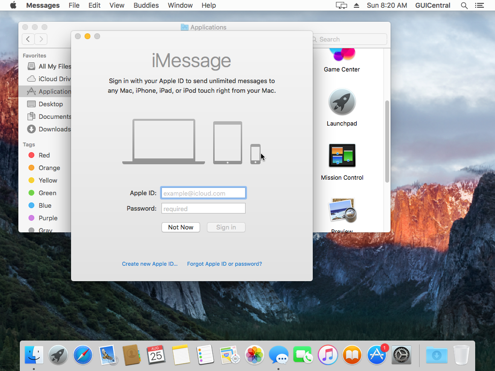Open Photos from the Dock

[x=254, y=355]
